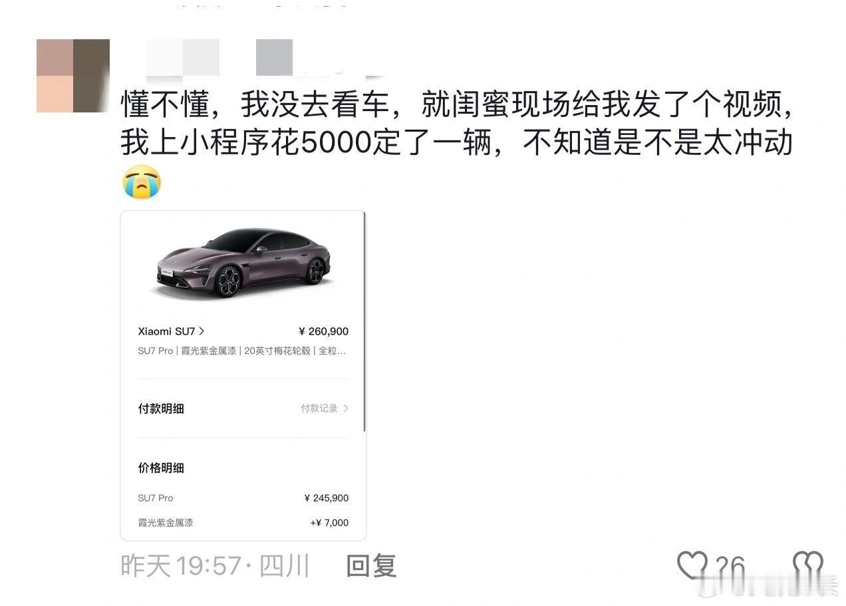Viewport: 846px width, 606px height.
Task: Click the blurred username above the comment
Action: [x=253, y=57]
